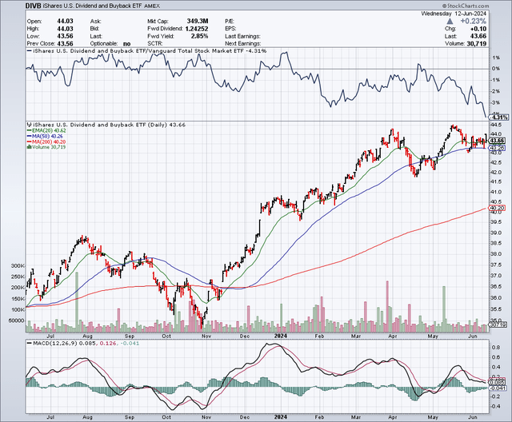This screenshot has width=512, height=422.
Task: Click the Chg value +0.10
Action: pos(478,29)
